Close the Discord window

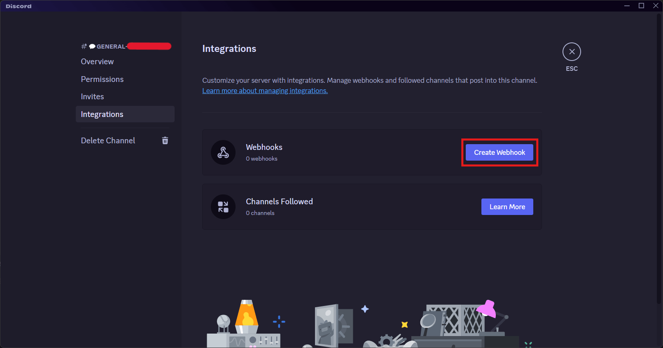[656, 6]
